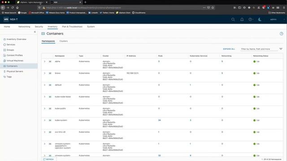Toggle dark mode moon icon
Screen dimensions: 287x161
(x=260, y=19)
